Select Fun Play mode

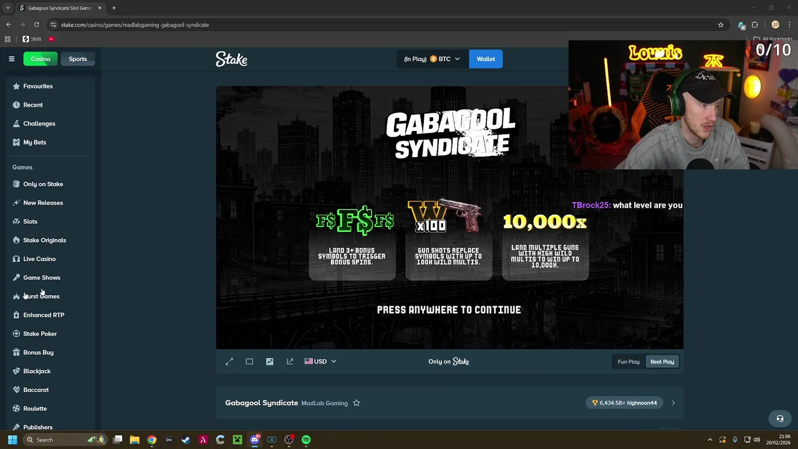click(x=628, y=362)
